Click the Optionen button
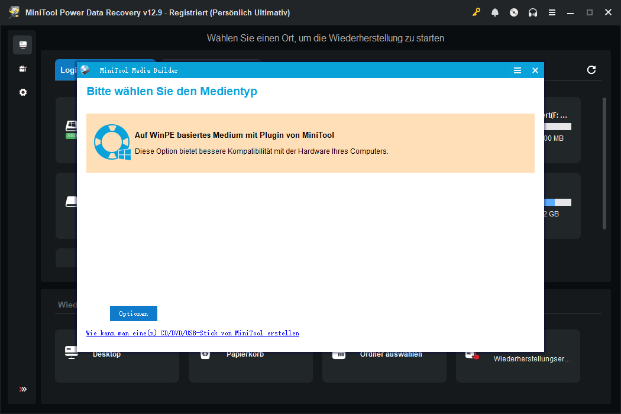 (x=134, y=313)
